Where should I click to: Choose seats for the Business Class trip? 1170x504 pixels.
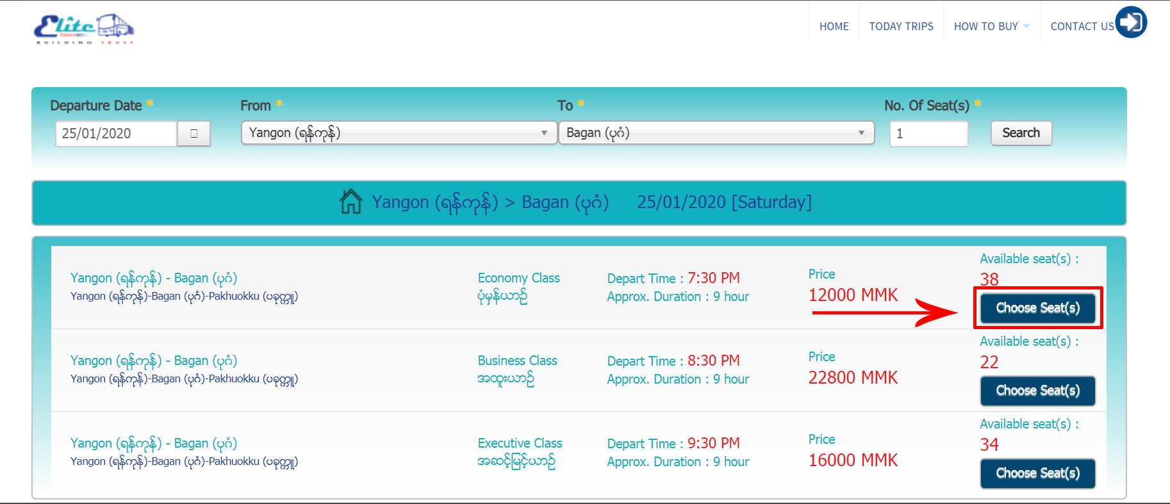[1037, 391]
